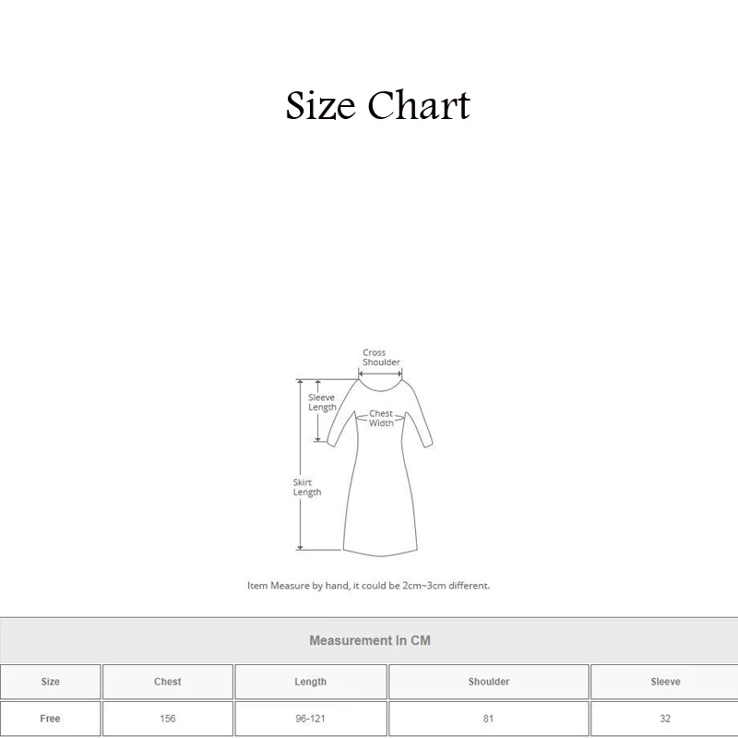Click the Chest Width label

coord(381,418)
